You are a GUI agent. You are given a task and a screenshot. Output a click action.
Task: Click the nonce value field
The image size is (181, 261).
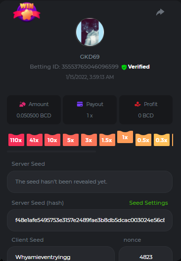click(145, 254)
